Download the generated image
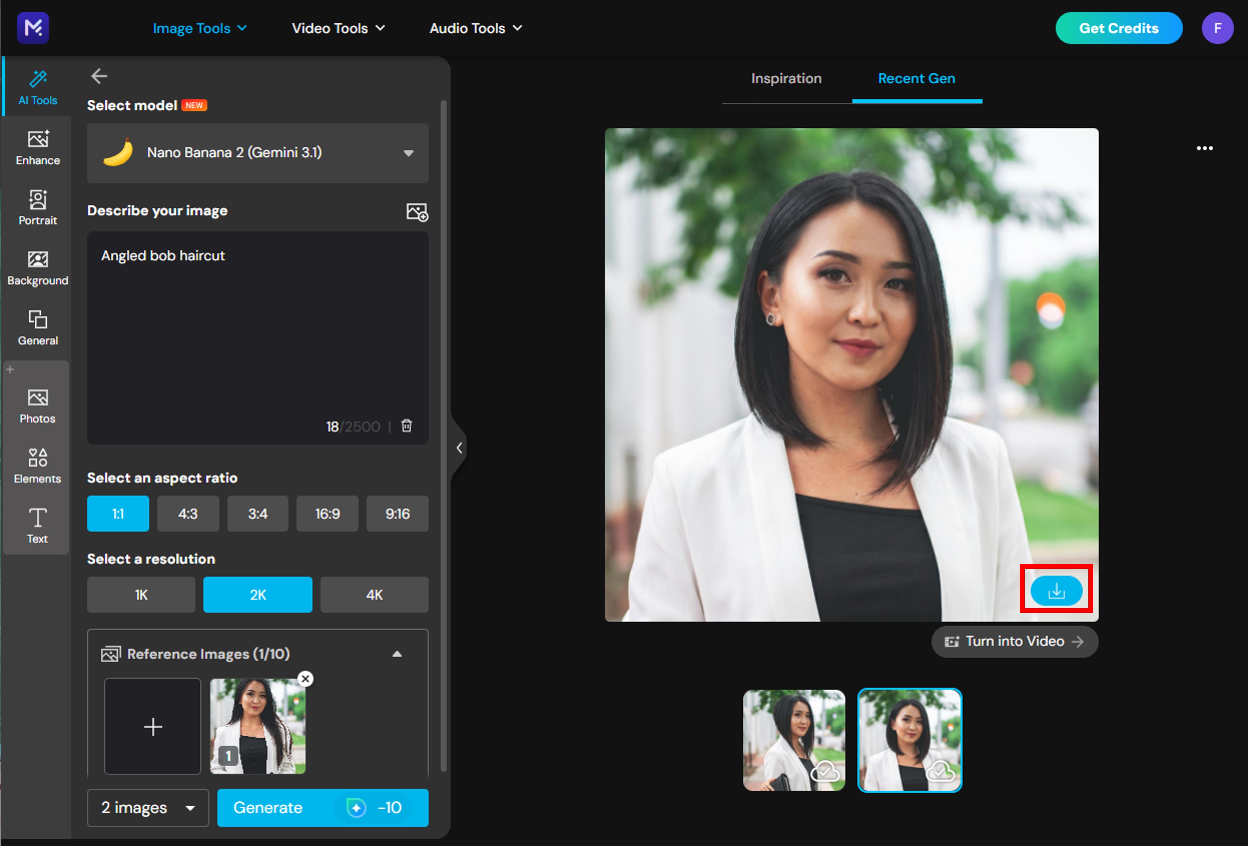1248x846 pixels. point(1056,590)
